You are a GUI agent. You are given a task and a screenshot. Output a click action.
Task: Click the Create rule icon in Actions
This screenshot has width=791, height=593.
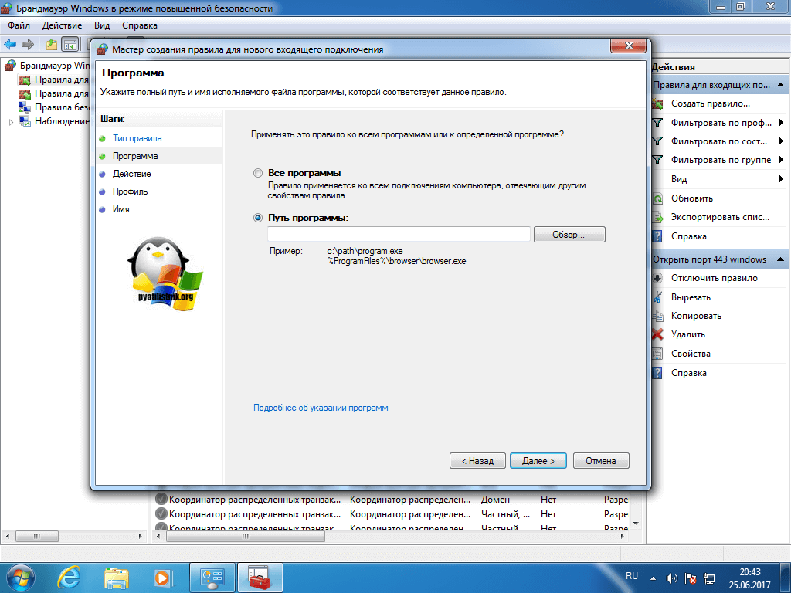click(x=658, y=103)
